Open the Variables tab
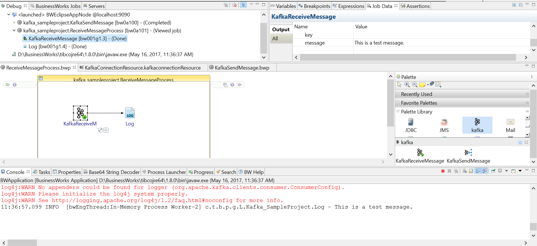 283,6
